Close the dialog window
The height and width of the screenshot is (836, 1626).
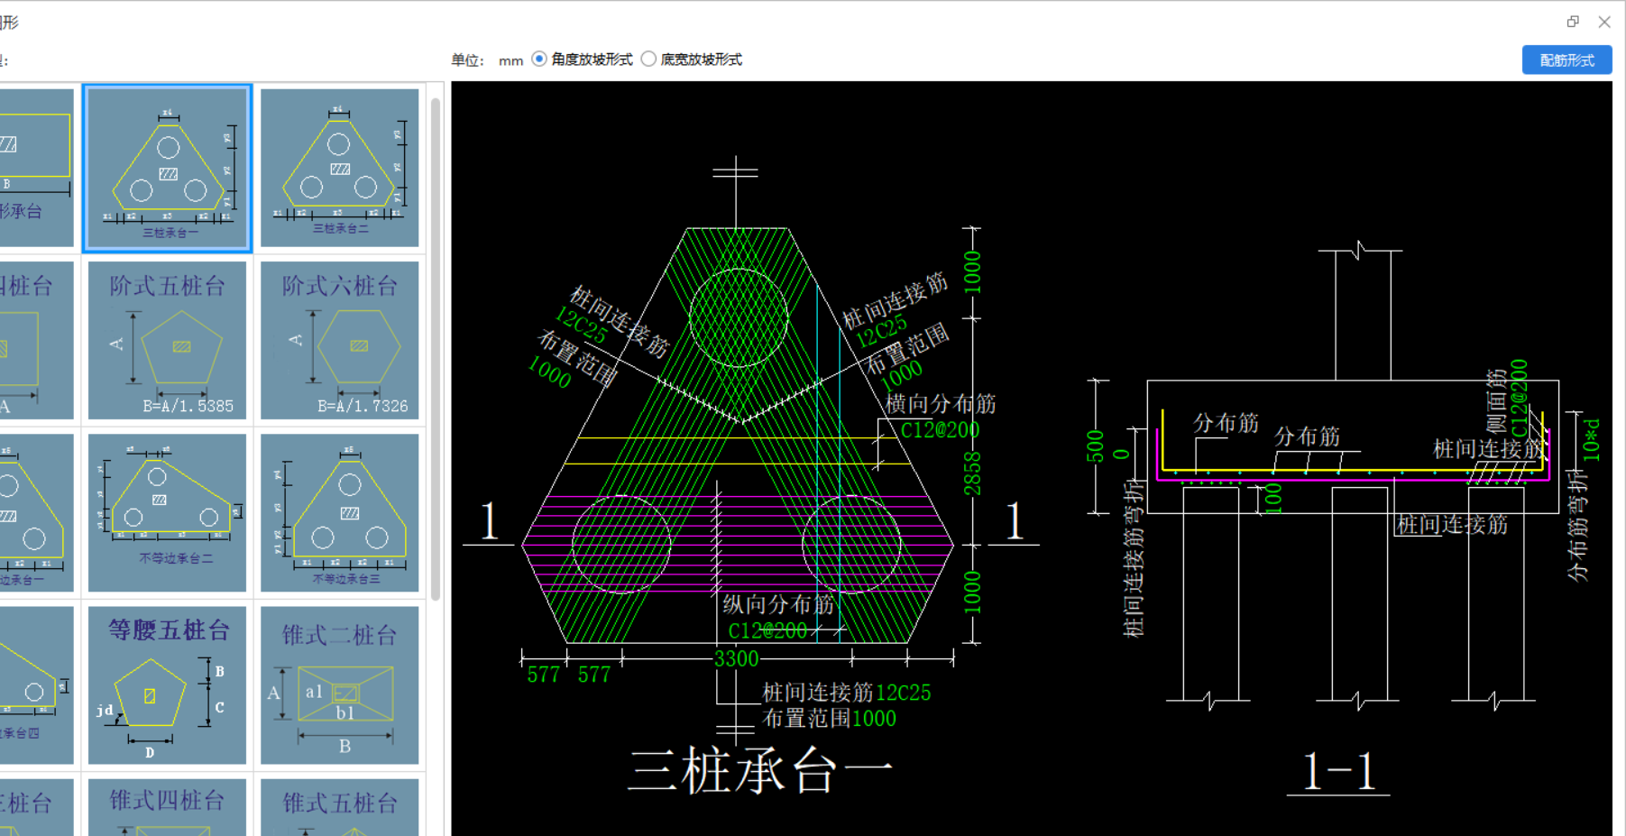1604,22
